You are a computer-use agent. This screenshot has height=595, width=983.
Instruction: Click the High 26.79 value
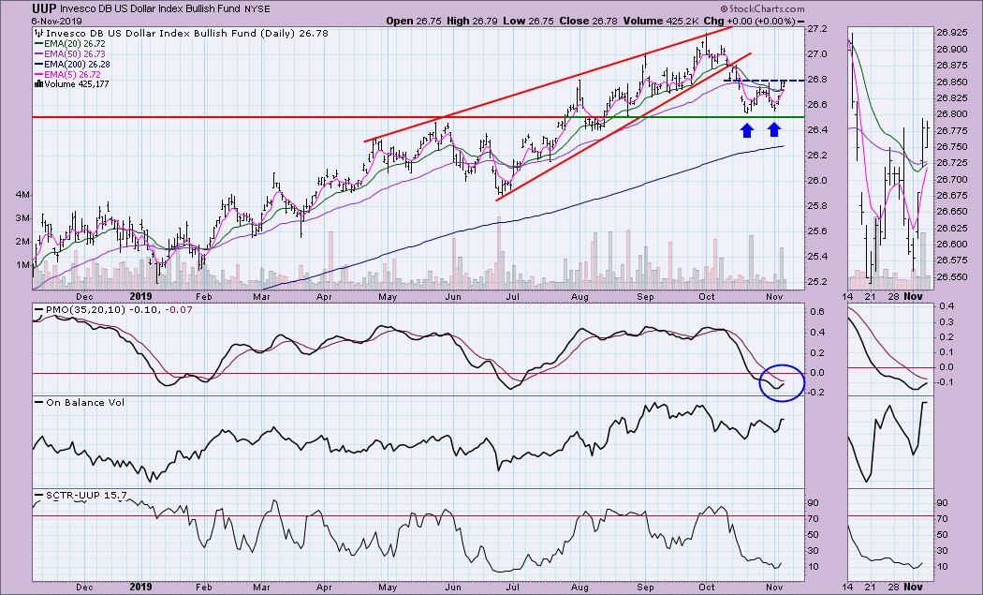[471, 21]
